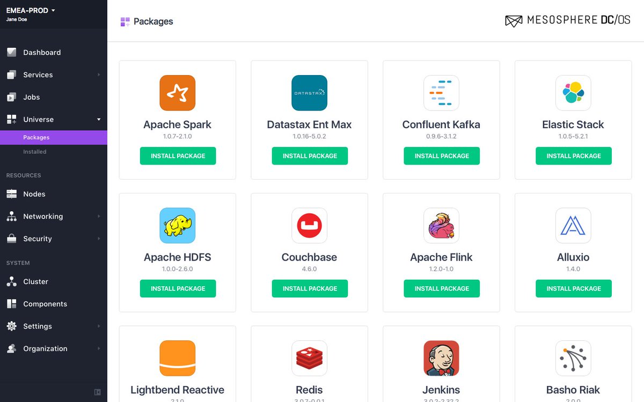Collapse the Universe submenu arrow

[99, 120]
